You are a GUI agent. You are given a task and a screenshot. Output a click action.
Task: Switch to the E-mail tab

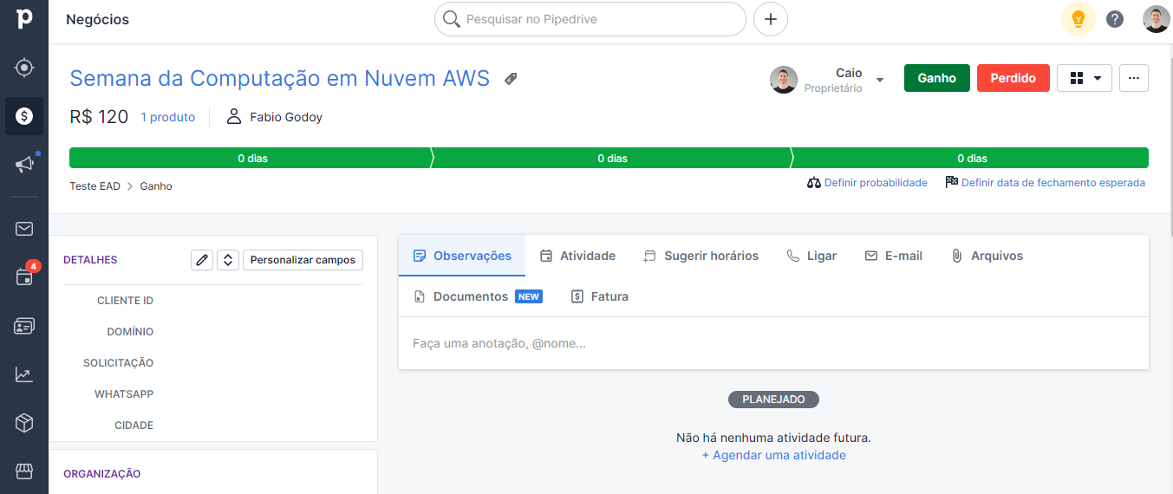coord(894,256)
